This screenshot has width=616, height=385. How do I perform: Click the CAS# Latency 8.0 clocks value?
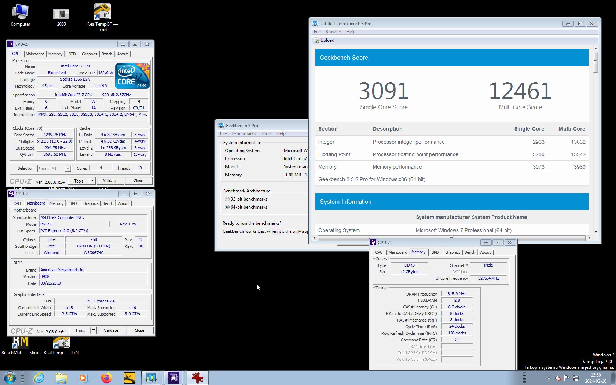(x=457, y=307)
